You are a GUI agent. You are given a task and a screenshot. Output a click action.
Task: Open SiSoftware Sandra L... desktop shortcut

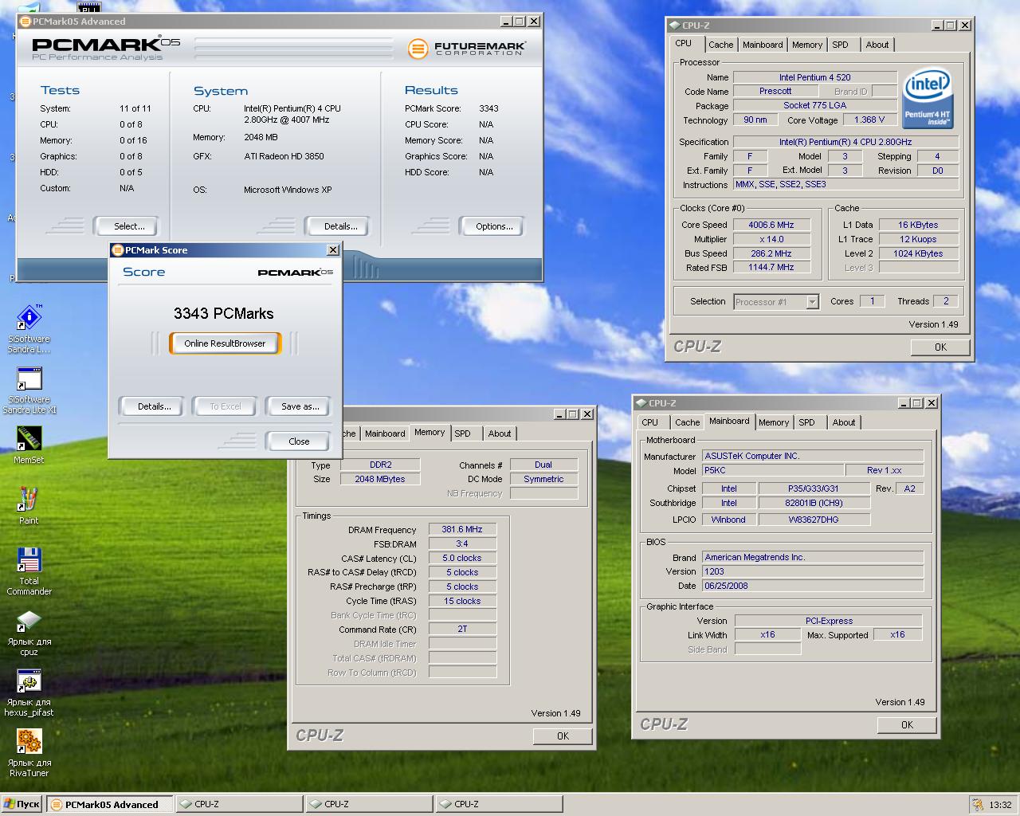(x=29, y=329)
